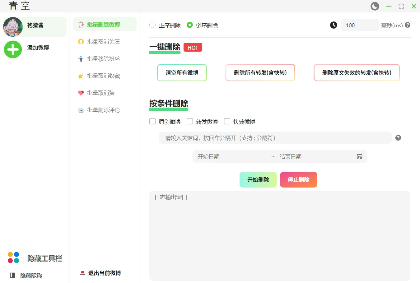The height and width of the screenshot is (283, 420).
Task: Open 批量取消关注 menu item
Action: click(105, 41)
